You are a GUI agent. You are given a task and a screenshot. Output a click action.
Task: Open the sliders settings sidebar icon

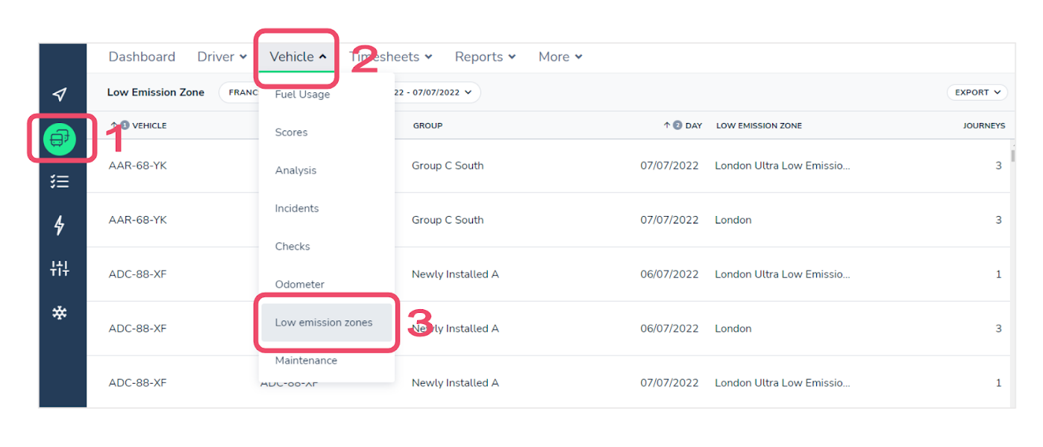(x=60, y=269)
